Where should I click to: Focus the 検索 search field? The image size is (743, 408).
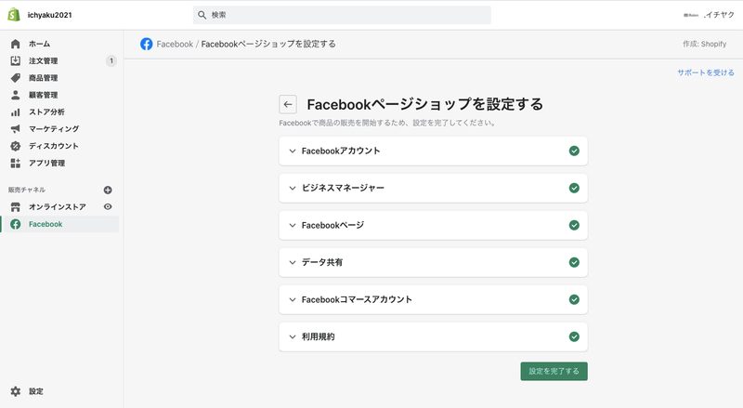click(342, 15)
